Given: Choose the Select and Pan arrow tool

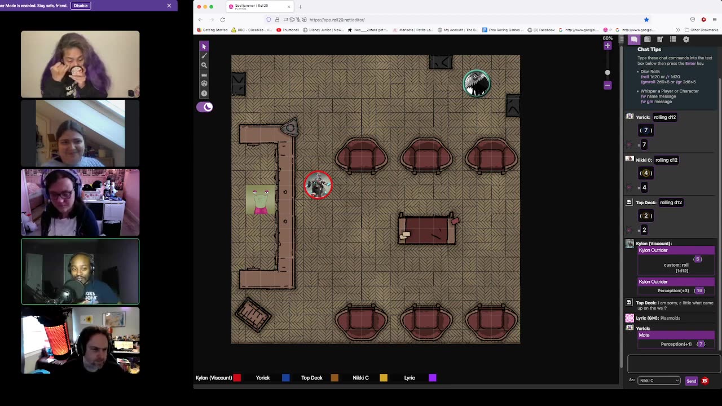Looking at the screenshot, I should tap(204, 46).
